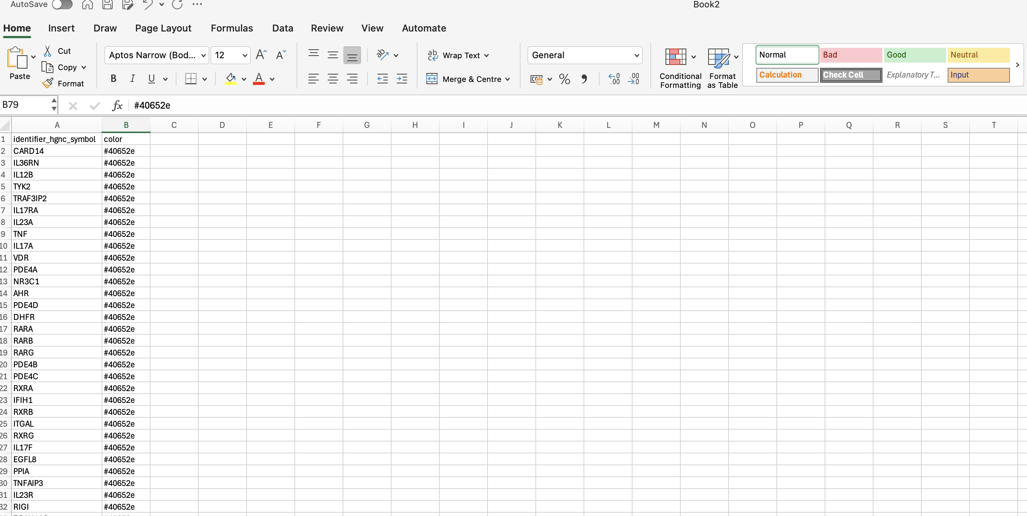Viewport: 1027px width, 516px height.
Task: Toggle Italic formatting
Action: (132, 79)
